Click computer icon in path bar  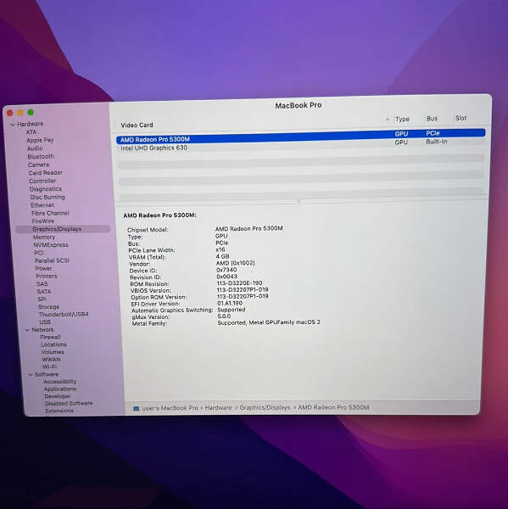click(137, 408)
